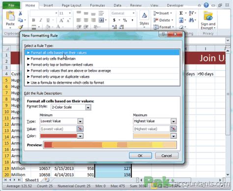233x191 pixels.
Task: Expand Format cells dropdown
Action: [x=173, y=27]
